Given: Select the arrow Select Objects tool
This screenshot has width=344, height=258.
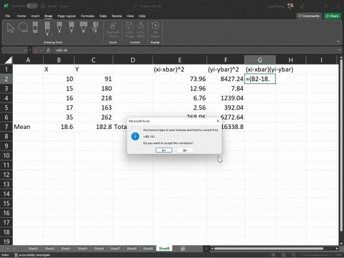Looking at the screenshot, I should tap(10, 28).
